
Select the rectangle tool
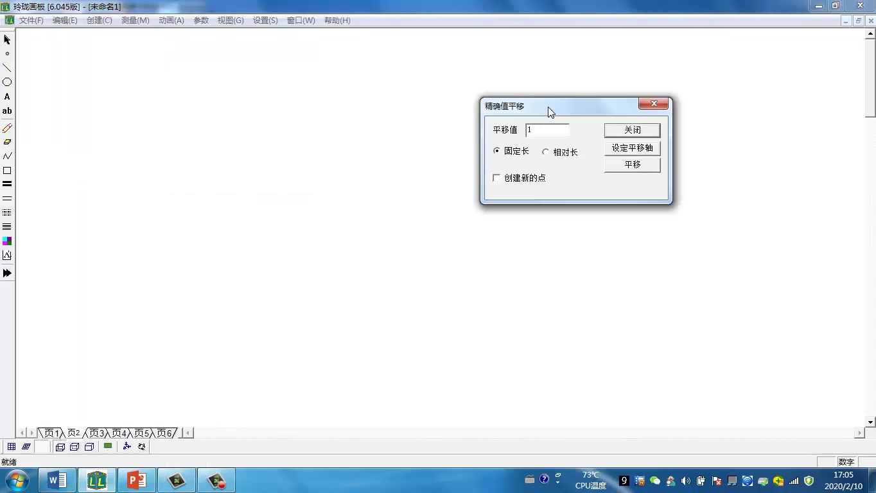tap(7, 171)
